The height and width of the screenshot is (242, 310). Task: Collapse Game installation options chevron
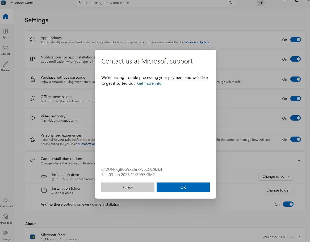[x=299, y=161]
